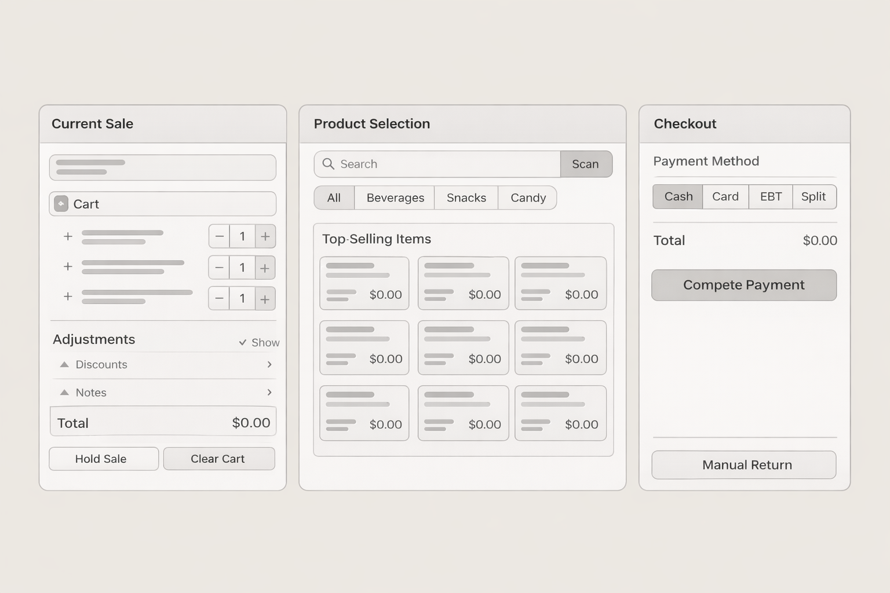Click the magnifier icon in the search bar

pos(328,164)
